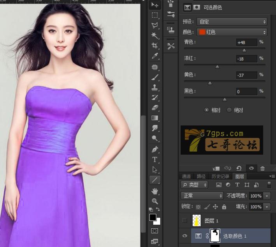The width and height of the screenshot is (276, 247).
Task: Select the Healing Brush tool
Action: click(155, 67)
